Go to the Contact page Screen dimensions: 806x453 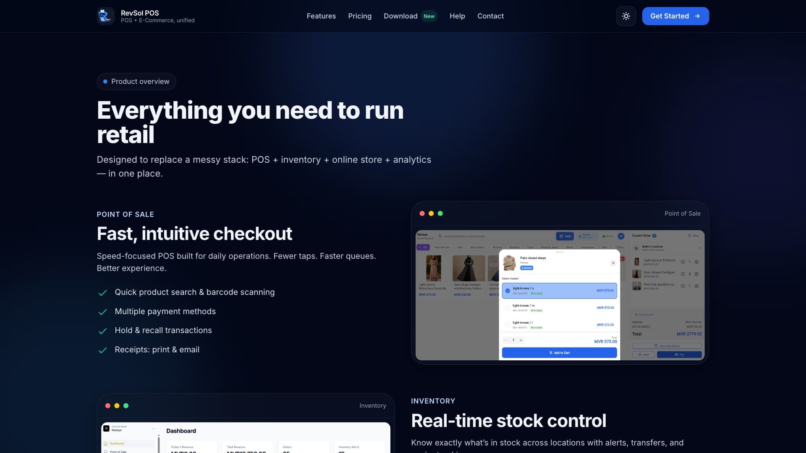490,16
